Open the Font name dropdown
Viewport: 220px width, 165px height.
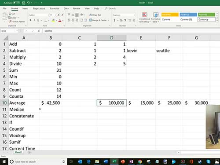(39, 15)
